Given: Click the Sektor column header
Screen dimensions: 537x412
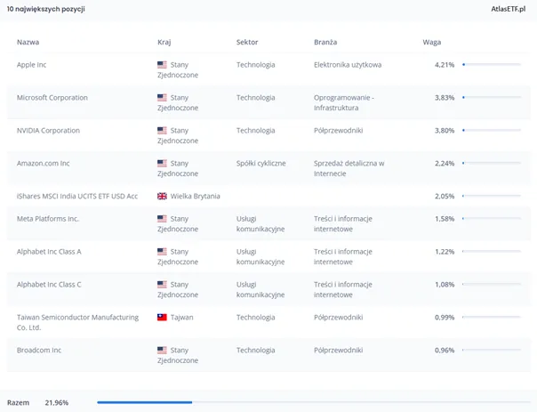Looking at the screenshot, I should click(x=247, y=42).
